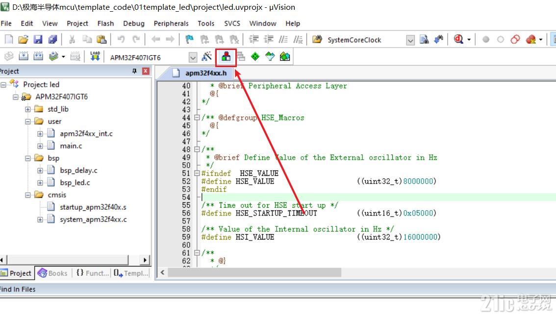556x315 pixels.
Task: Open the Pack Installer icon
Action: [x=285, y=56]
